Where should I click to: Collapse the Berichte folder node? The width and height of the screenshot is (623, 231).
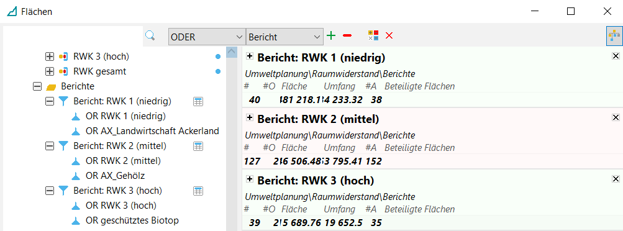37,86
